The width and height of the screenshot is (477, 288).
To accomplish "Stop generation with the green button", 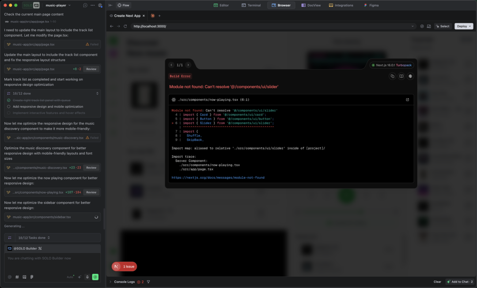I will coord(95,277).
